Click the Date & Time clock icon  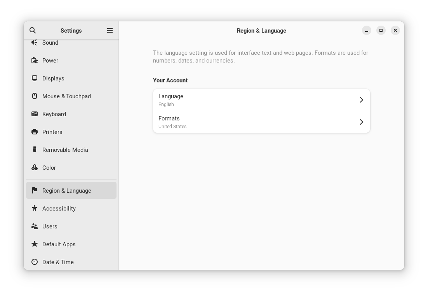35,262
